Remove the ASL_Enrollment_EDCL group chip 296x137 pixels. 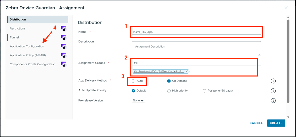coord(187,71)
